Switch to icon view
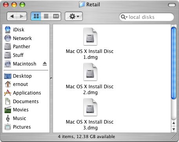The width and height of the screenshot is (179, 142). tap(36, 16)
